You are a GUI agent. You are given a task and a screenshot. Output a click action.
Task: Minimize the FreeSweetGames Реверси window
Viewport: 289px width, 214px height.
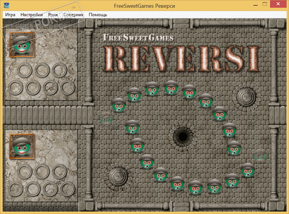(x=255, y=5)
